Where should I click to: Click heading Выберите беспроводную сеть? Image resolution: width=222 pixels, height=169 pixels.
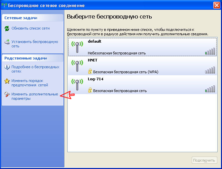tap(109, 17)
